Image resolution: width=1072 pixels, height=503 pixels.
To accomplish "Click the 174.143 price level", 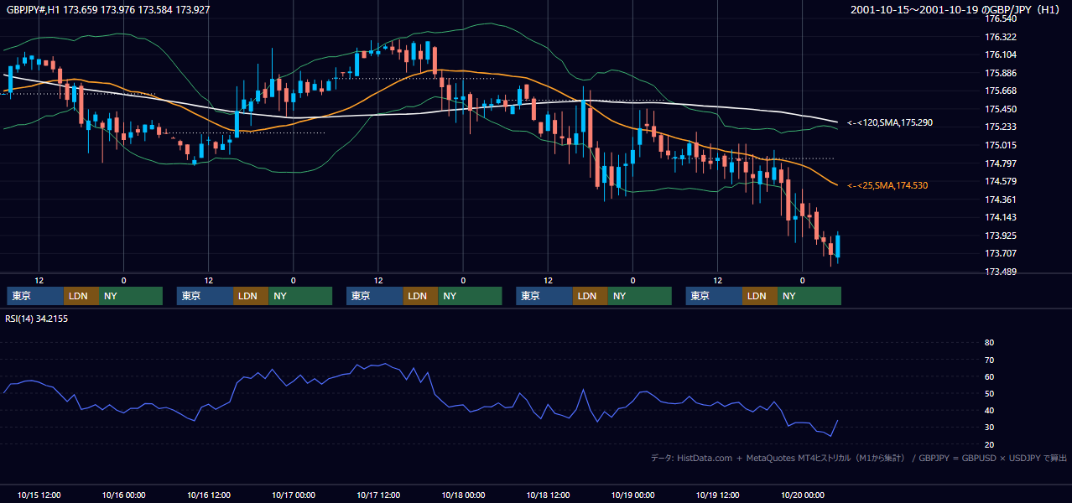I will point(1001,217).
